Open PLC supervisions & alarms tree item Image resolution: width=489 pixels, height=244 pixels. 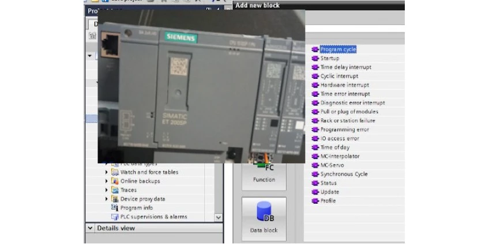(154, 217)
